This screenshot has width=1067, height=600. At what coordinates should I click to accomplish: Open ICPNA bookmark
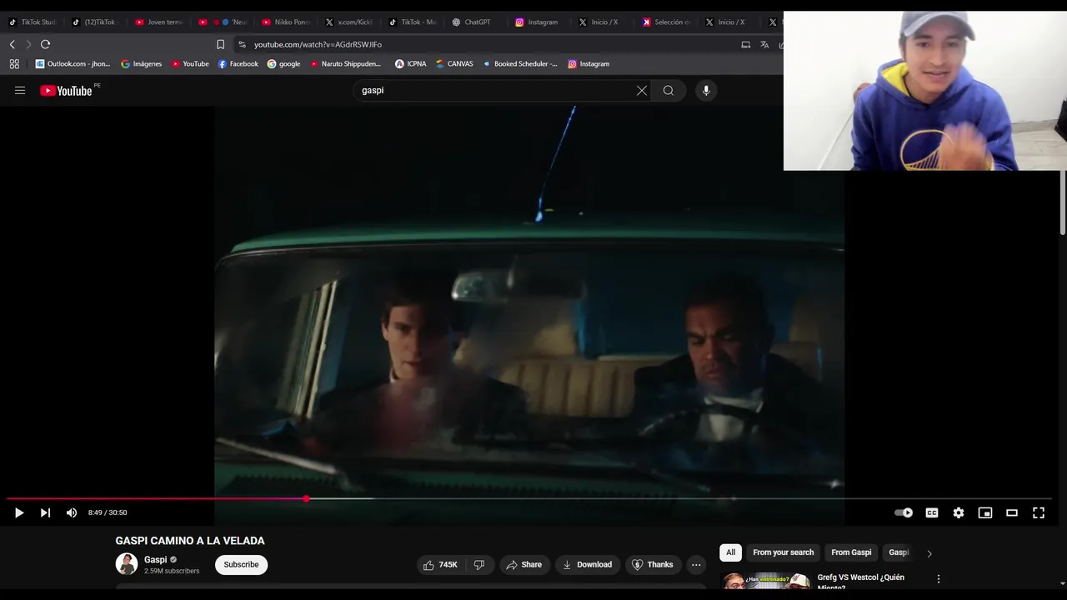pos(411,63)
